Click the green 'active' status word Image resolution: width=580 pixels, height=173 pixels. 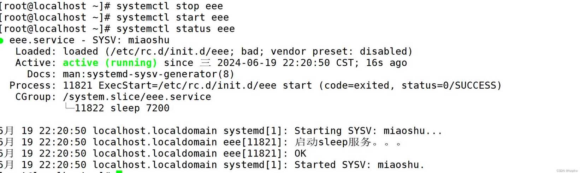[x=81, y=63]
